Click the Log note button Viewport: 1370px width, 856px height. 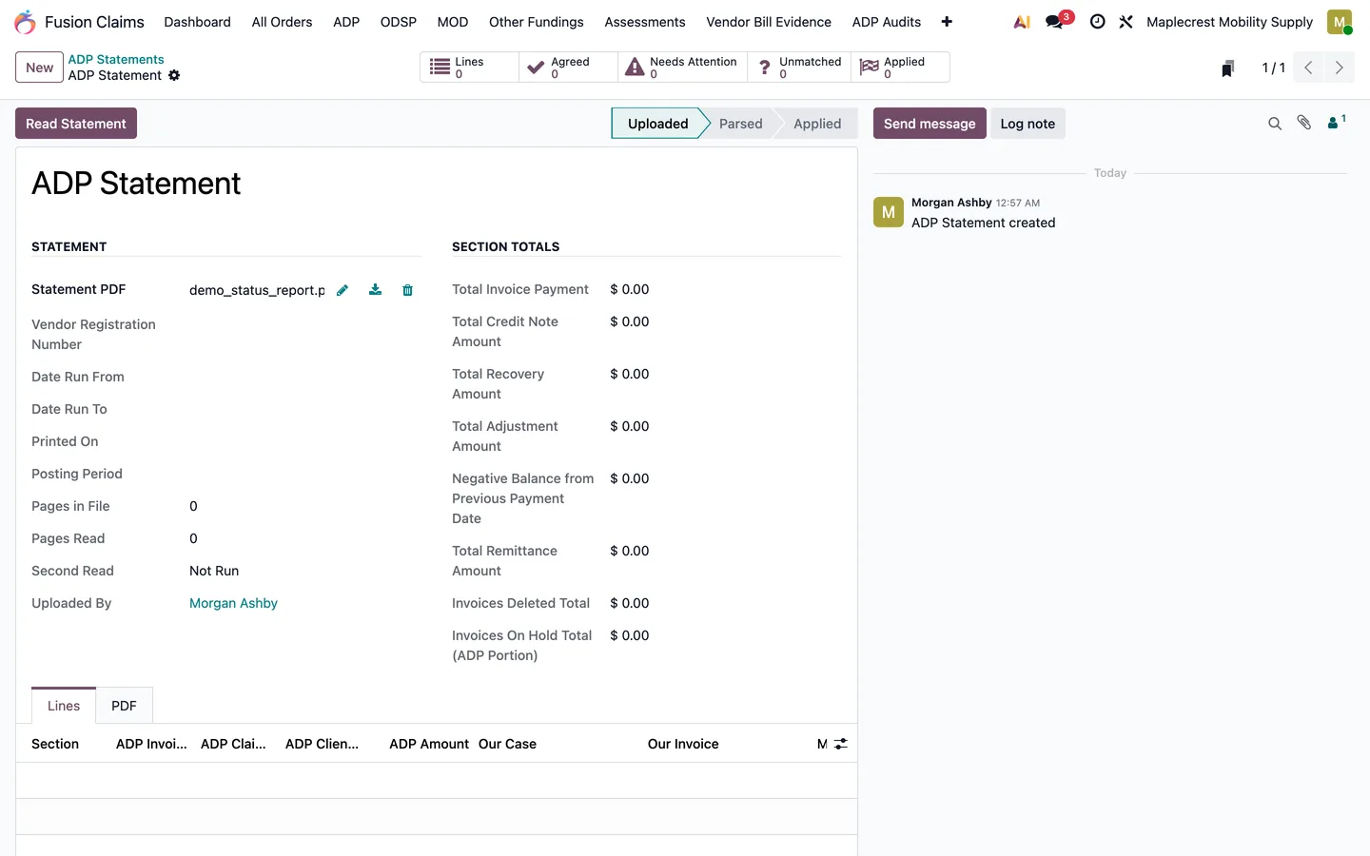[1027, 124]
